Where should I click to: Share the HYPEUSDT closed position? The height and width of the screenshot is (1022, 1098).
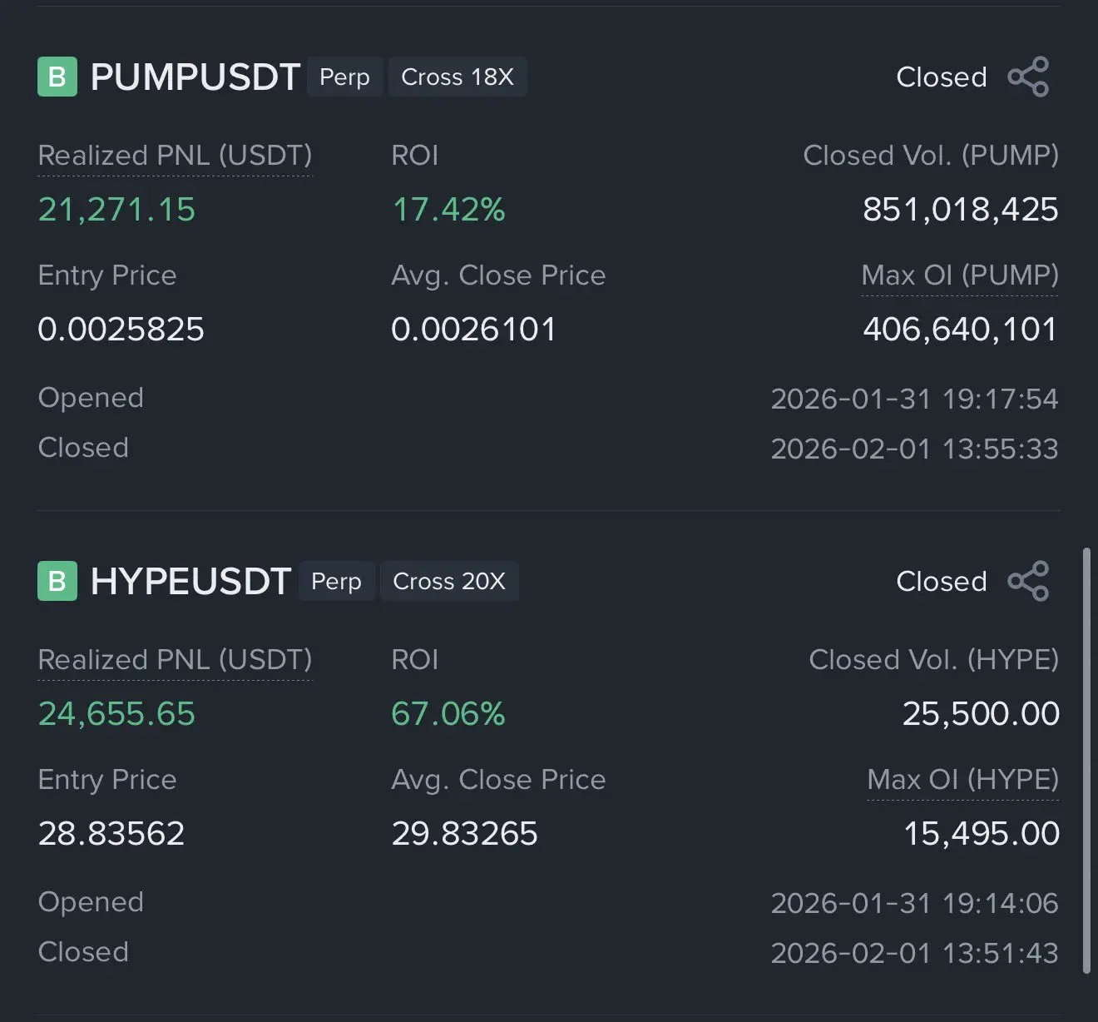(x=1028, y=581)
